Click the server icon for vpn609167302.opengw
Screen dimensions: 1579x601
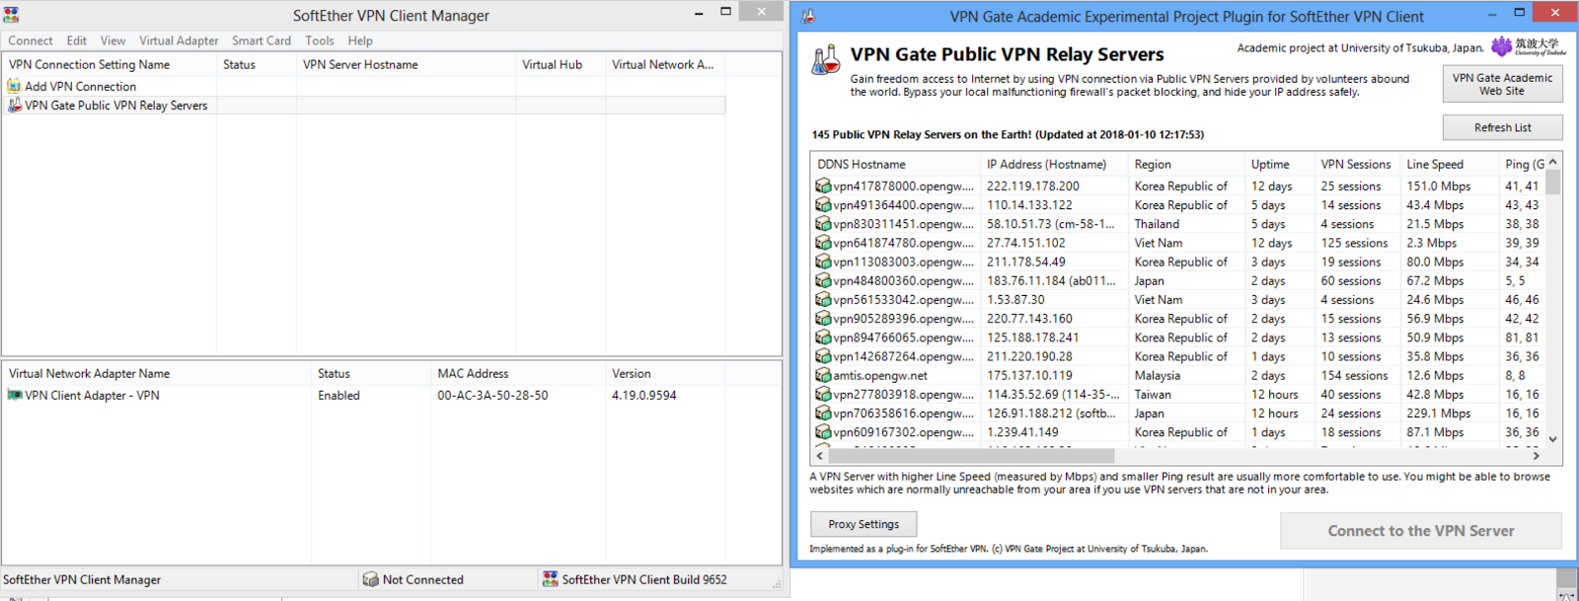[822, 431]
